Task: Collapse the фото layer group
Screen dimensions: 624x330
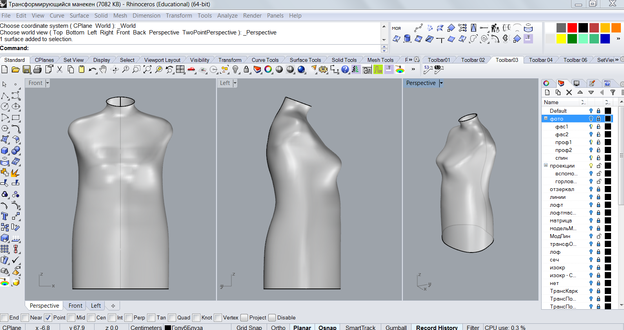Action: [546, 118]
